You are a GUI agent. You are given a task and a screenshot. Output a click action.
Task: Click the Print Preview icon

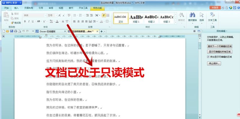pyautogui.click(x=19, y=31)
